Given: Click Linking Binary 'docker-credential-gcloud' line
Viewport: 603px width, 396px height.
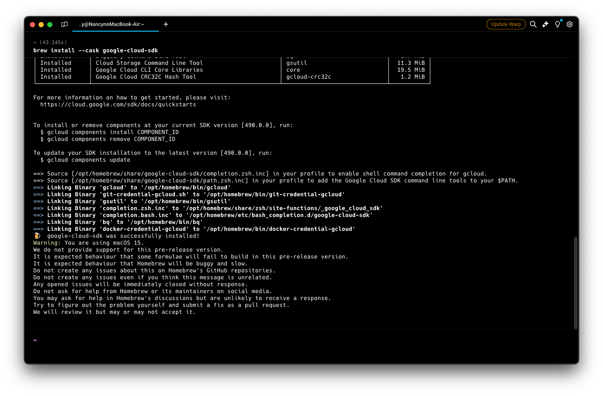Looking at the screenshot, I should (x=195, y=229).
